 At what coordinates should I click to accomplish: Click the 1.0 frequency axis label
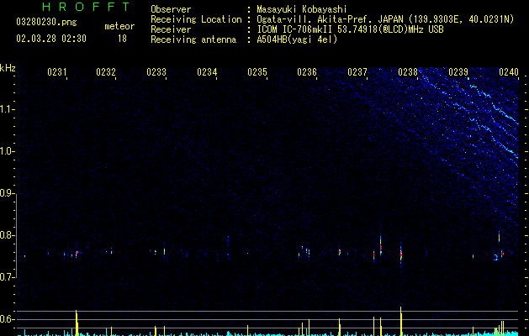click(8, 151)
